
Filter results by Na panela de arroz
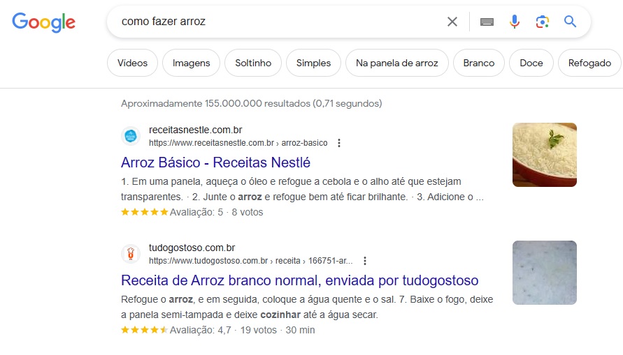coord(397,63)
